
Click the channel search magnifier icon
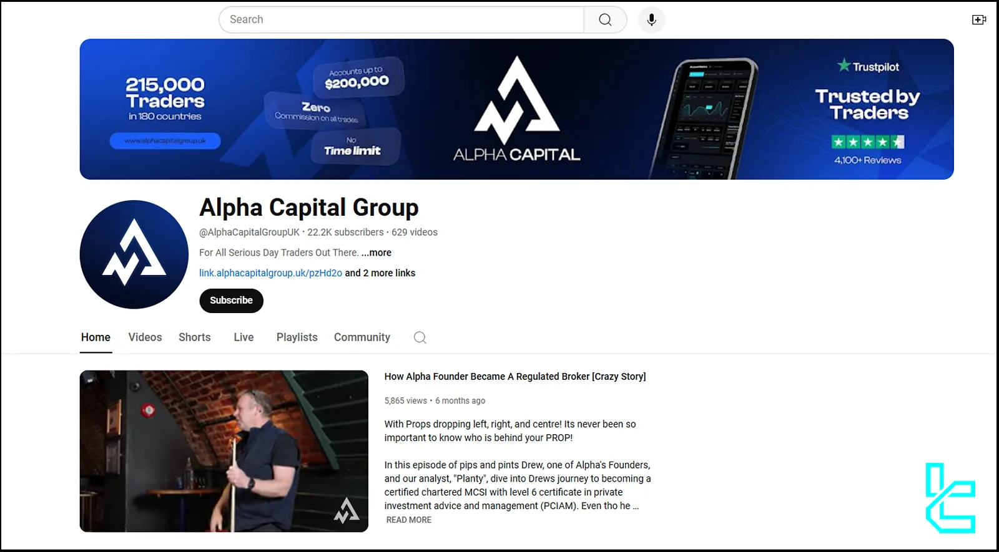(420, 337)
